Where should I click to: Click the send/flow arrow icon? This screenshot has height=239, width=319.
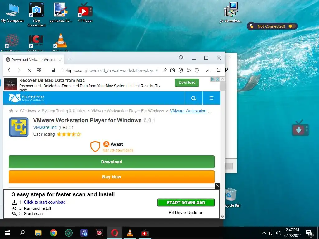pyautogui.click(x=189, y=70)
